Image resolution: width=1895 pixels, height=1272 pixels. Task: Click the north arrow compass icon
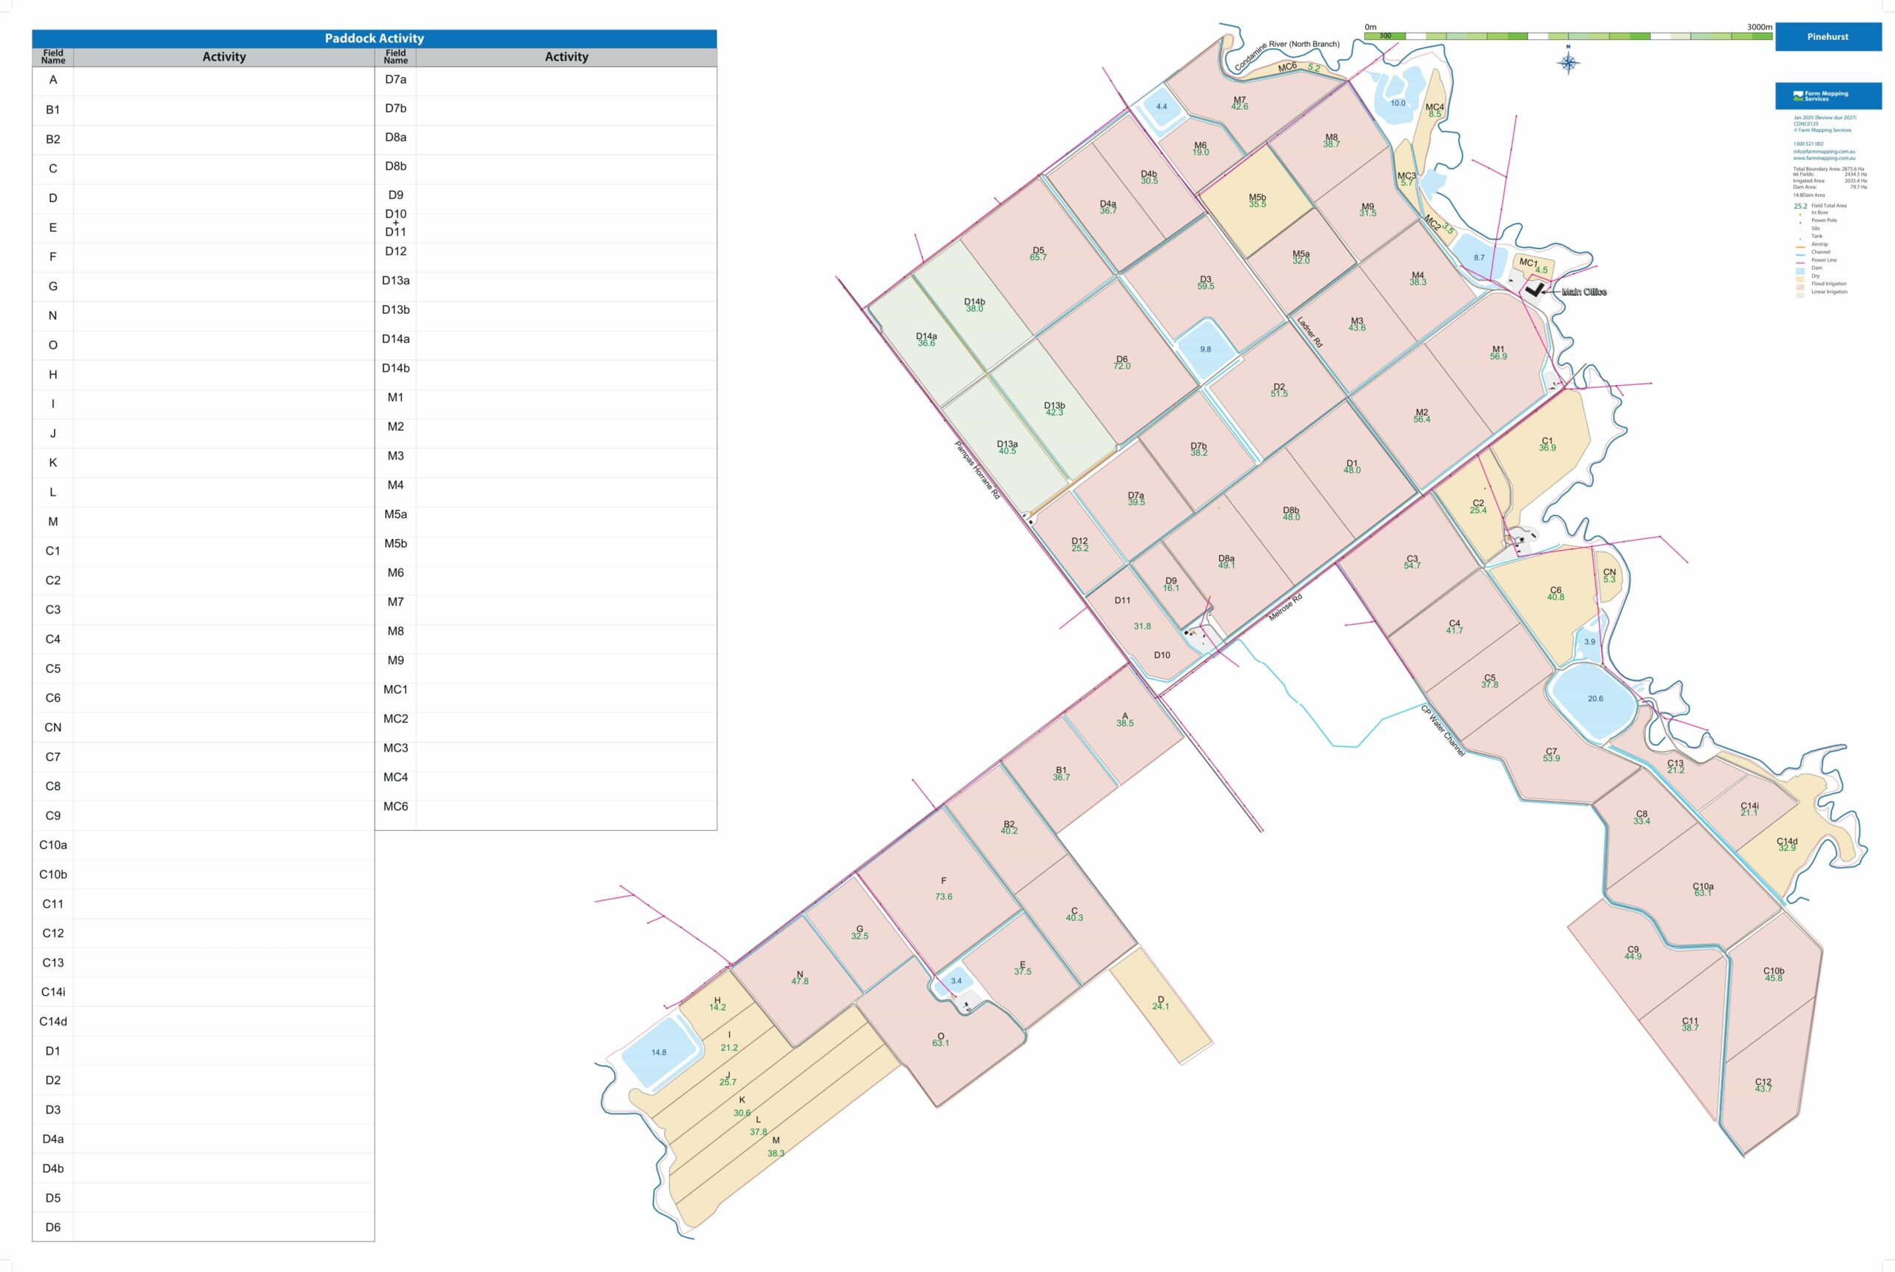pos(1569,62)
